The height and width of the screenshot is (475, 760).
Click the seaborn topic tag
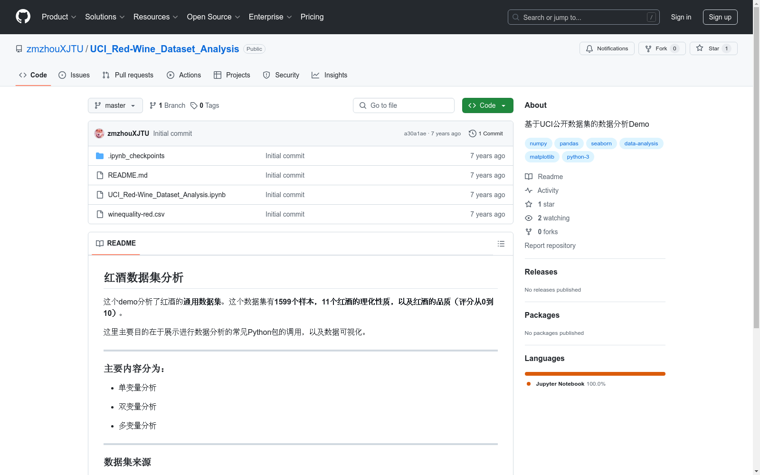tap(601, 143)
